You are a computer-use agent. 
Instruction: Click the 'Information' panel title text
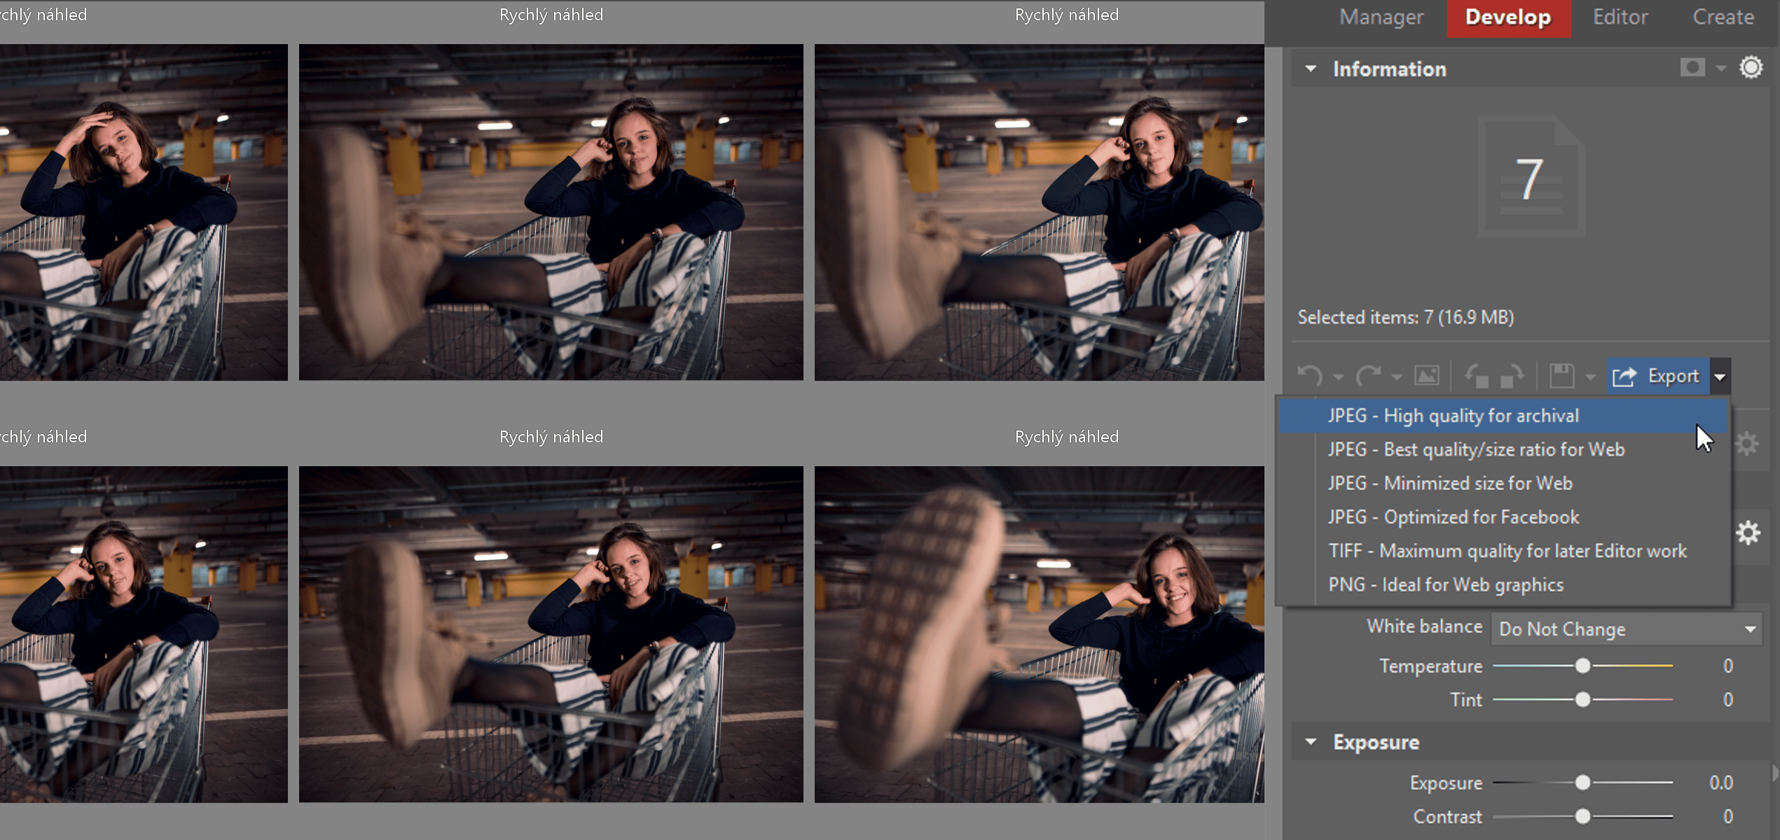1390,69
